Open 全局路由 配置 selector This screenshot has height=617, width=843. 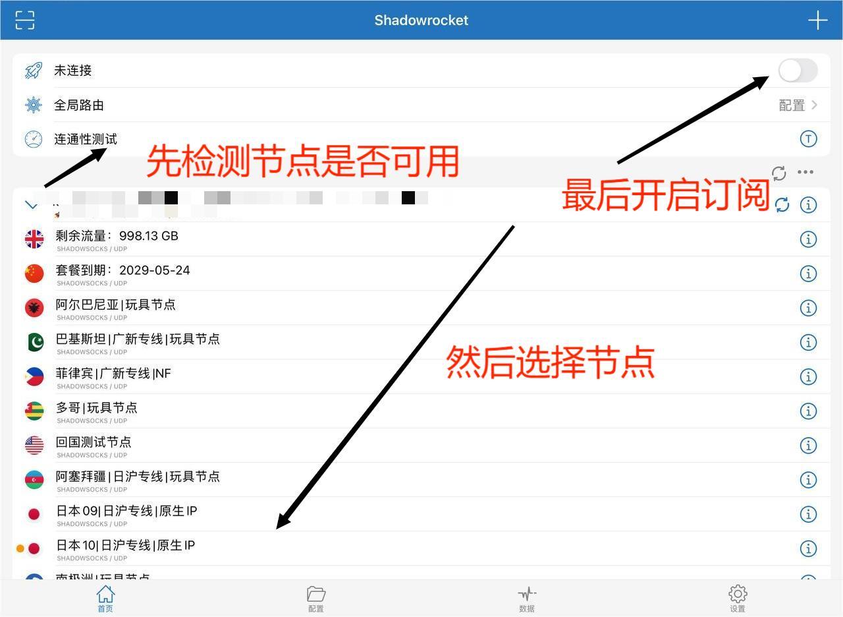798,105
